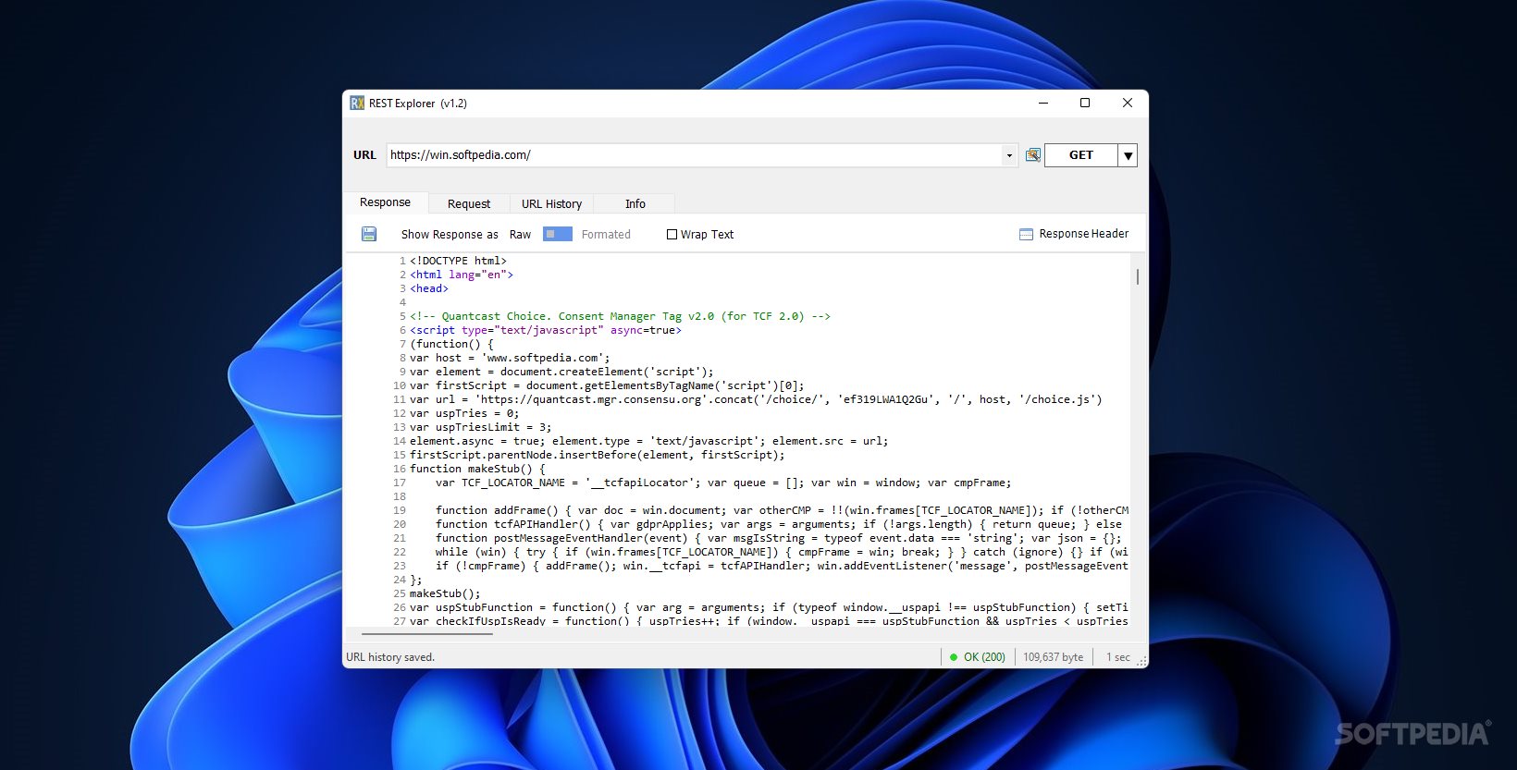This screenshot has height=770, width=1517.
Task: Open the Info tab
Action: [635, 204]
